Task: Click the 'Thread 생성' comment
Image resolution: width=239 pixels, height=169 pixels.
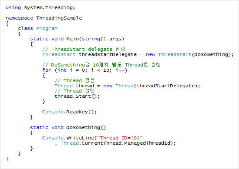Action: click(x=74, y=80)
